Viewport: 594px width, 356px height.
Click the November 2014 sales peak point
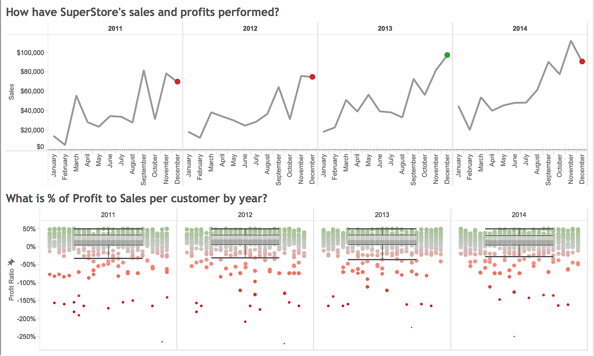coord(571,41)
